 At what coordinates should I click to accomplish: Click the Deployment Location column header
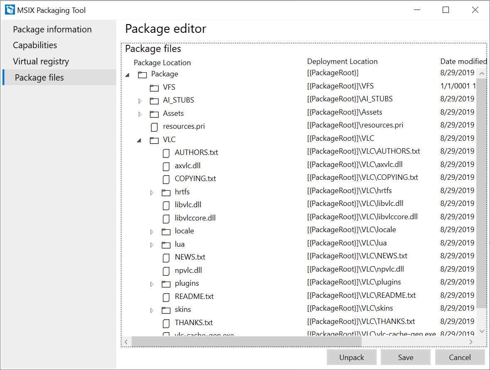pyautogui.click(x=342, y=61)
